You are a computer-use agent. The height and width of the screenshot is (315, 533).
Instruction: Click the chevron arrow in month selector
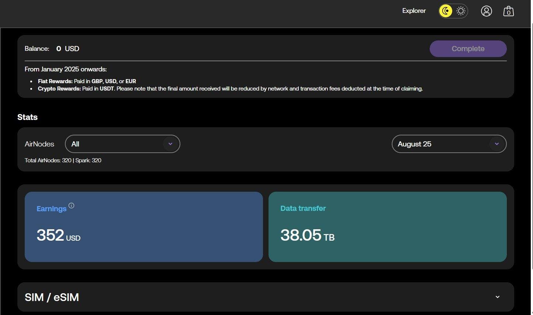[496, 144]
